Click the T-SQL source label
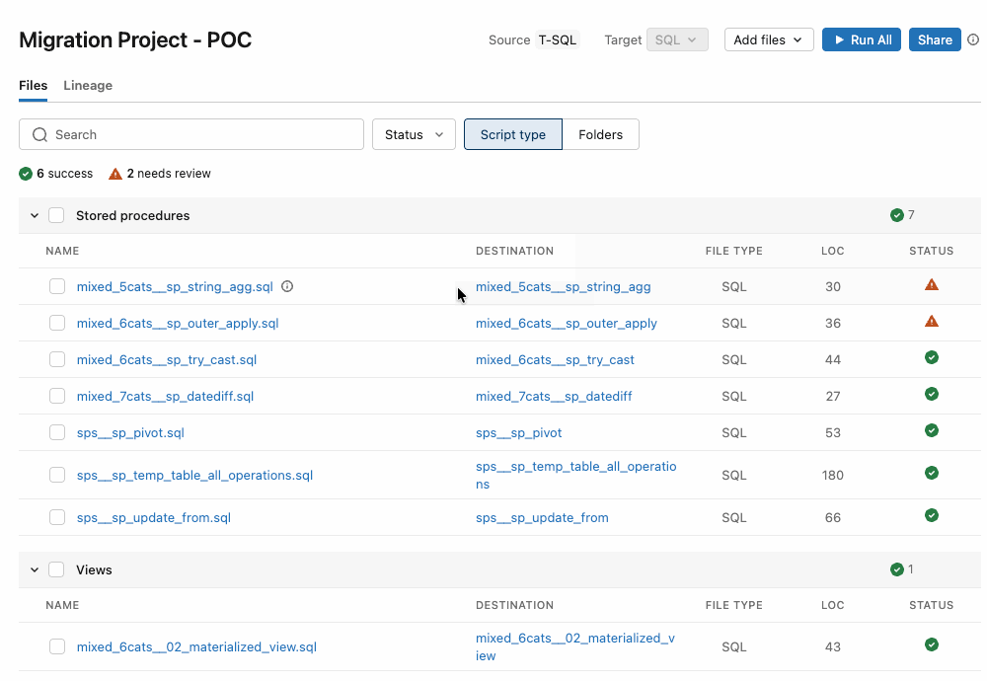The width and height of the screenshot is (987, 681). tap(557, 39)
